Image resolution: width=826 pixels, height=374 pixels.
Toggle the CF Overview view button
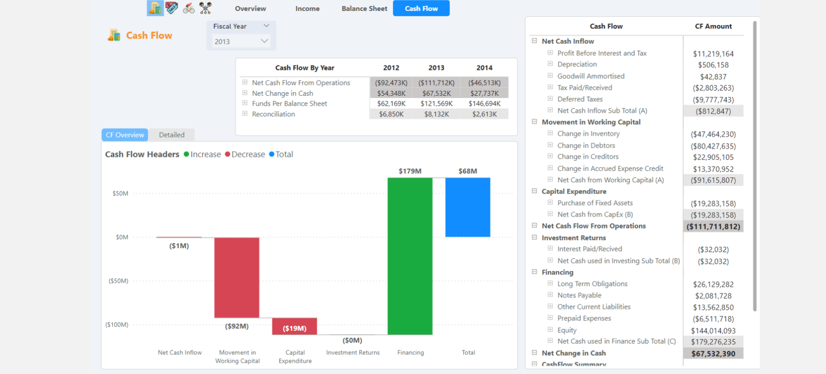point(125,135)
